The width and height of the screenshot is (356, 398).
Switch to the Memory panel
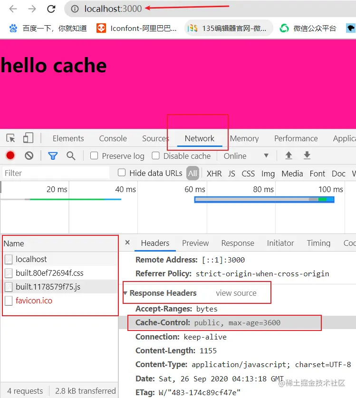pos(244,138)
